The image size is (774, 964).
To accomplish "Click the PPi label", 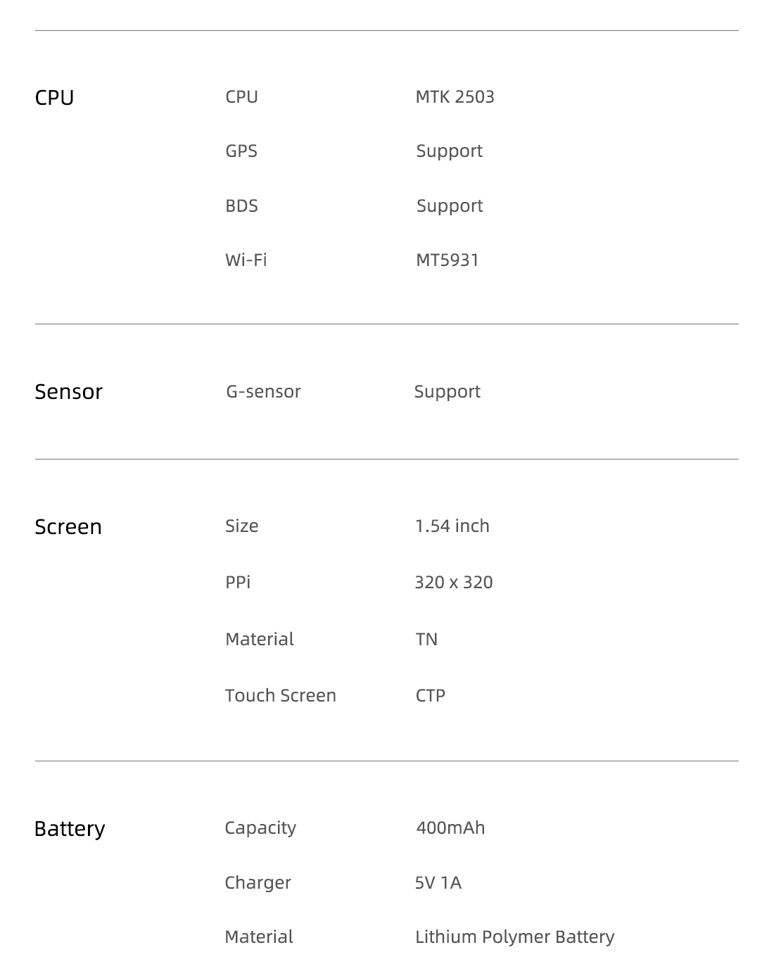I will [x=238, y=582].
